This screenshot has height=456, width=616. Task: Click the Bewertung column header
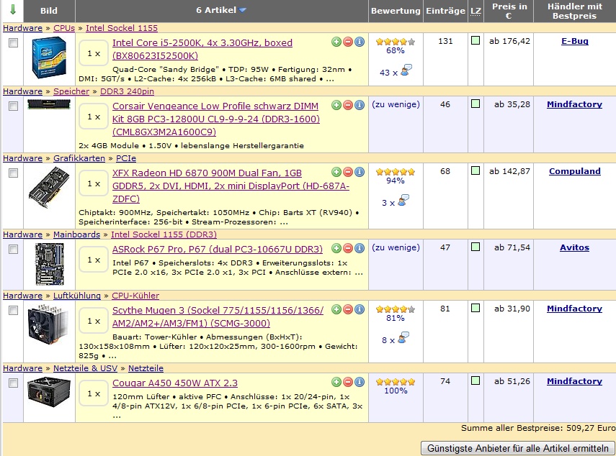pyautogui.click(x=396, y=11)
